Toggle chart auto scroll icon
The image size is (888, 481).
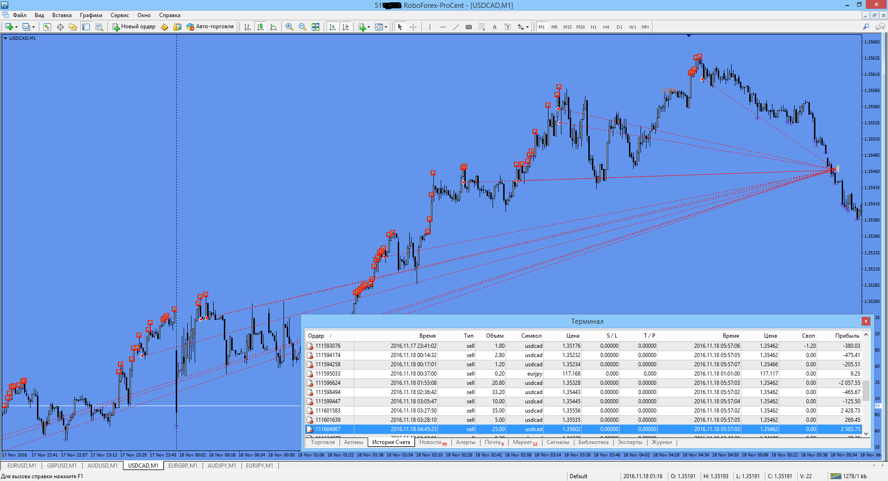(332, 27)
